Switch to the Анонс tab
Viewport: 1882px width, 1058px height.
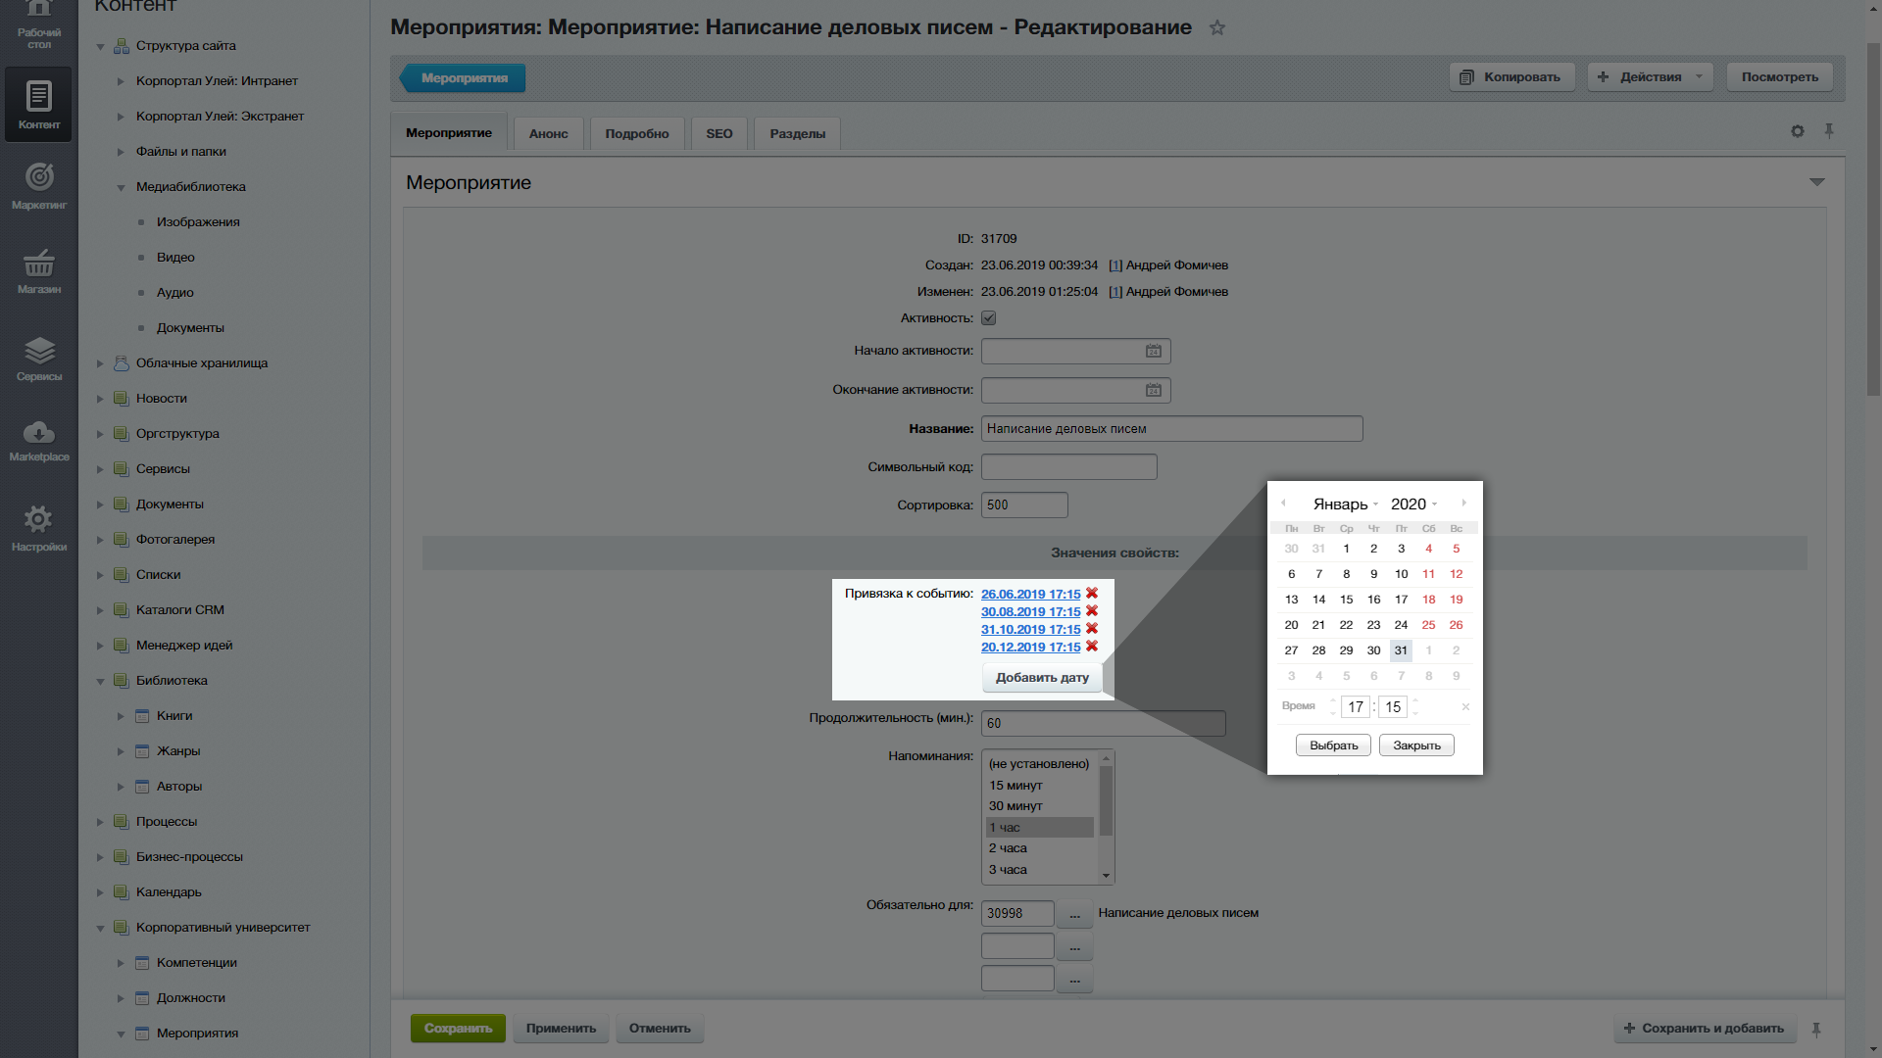548,134
